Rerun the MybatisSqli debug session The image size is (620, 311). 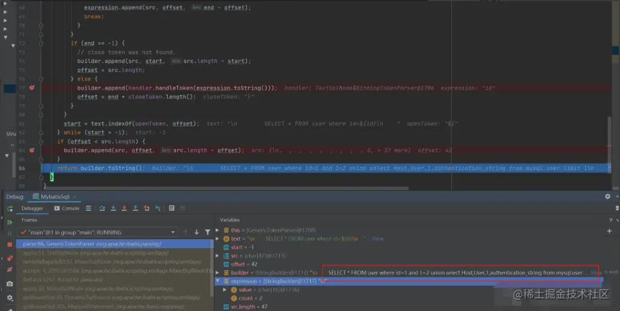tap(10, 209)
